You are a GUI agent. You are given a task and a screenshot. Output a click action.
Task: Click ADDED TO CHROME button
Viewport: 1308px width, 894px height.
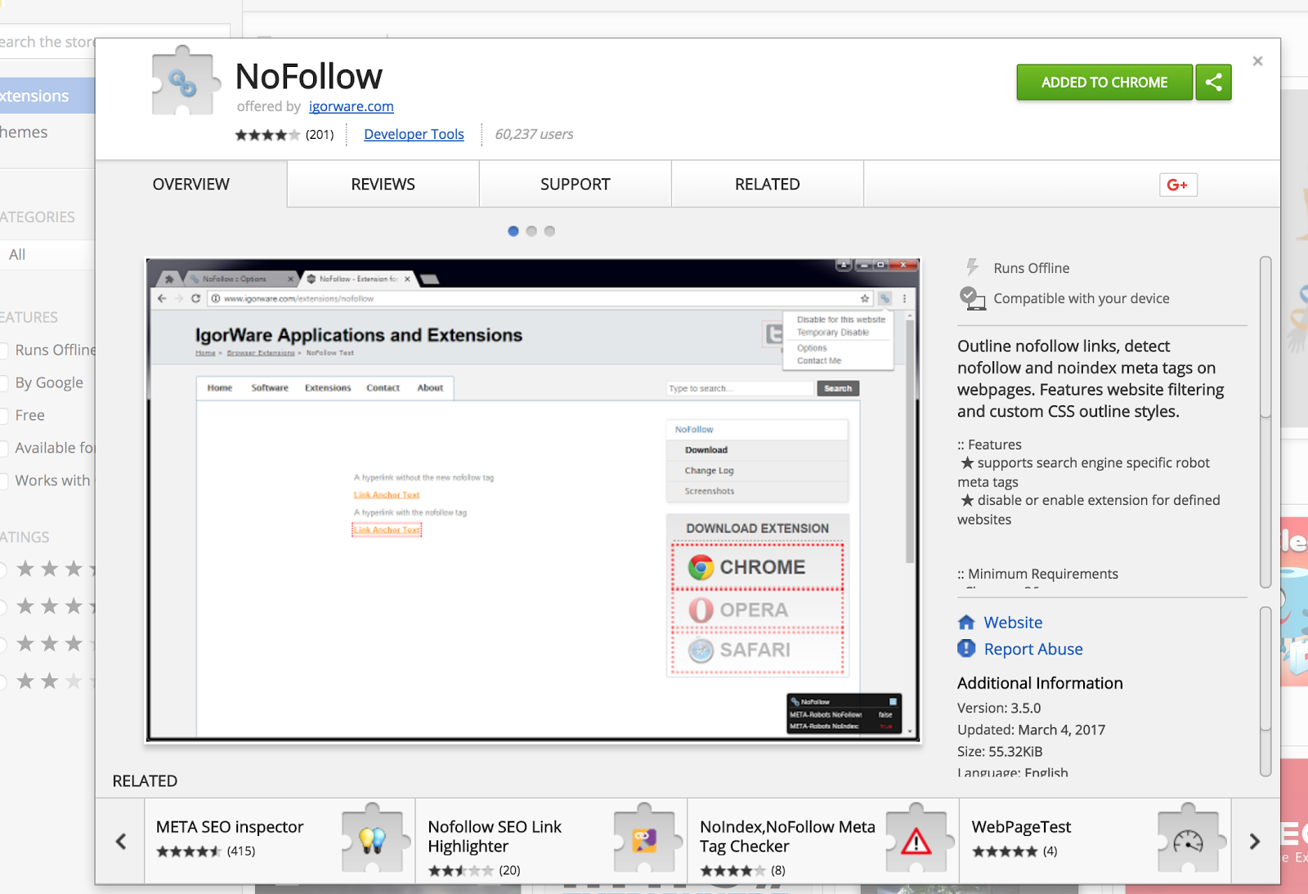pyautogui.click(x=1104, y=83)
